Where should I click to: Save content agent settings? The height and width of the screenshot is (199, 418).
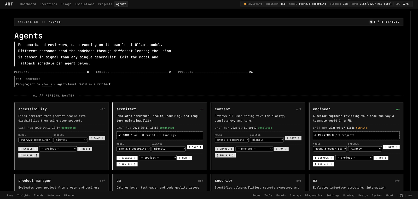(293, 138)
